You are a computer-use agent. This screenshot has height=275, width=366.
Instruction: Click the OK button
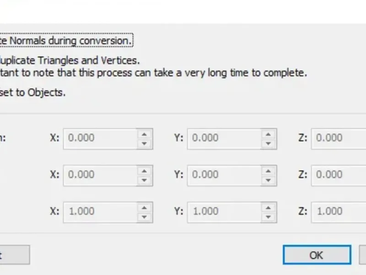(317, 255)
